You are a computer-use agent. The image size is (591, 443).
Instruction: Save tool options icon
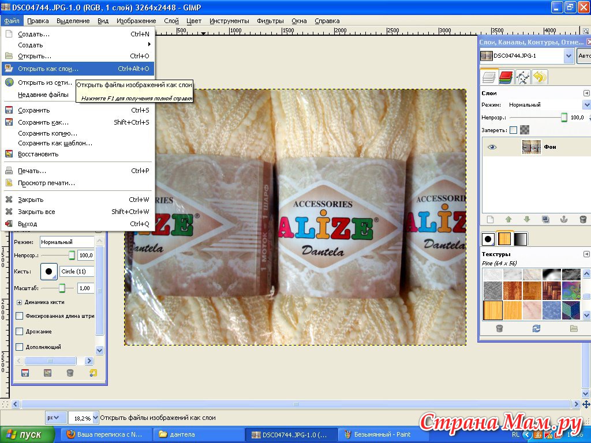tap(25, 373)
